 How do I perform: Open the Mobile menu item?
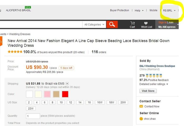pyautogui.click(x=153, y=10)
